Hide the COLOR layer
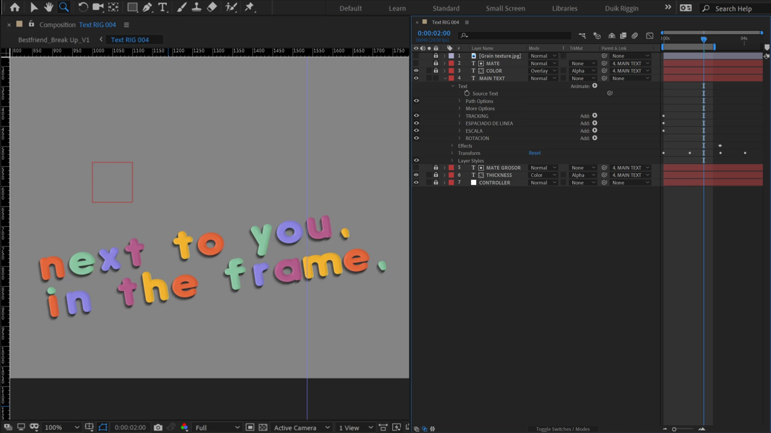The width and height of the screenshot is (771, 433). click(x=416, y=71)
